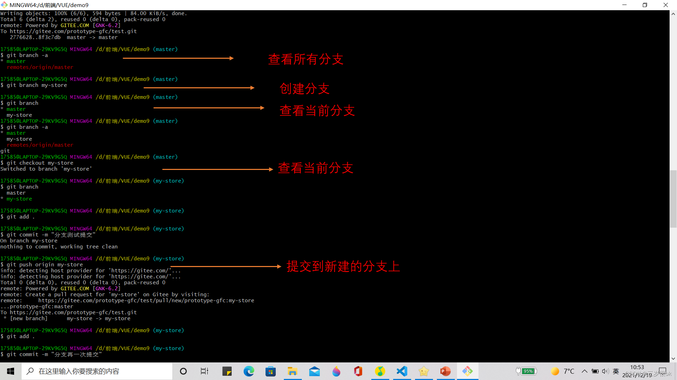Click the scrollbar up arrow
The width and height of the screenshot is (677, 380).
coord(673,14)
